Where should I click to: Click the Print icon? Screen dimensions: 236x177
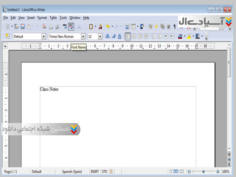point(51,27)
